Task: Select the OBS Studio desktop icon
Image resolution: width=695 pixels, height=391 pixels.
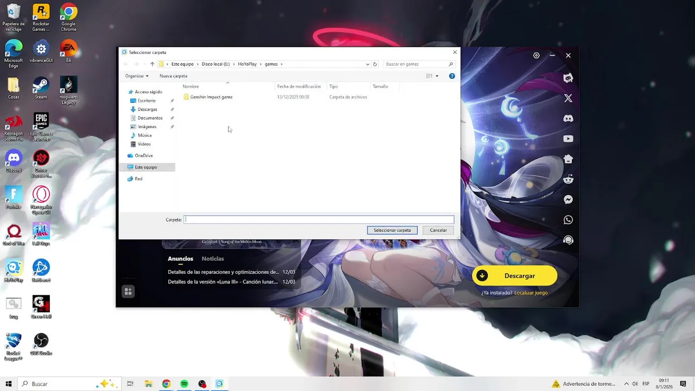Action: coord(41,344)
